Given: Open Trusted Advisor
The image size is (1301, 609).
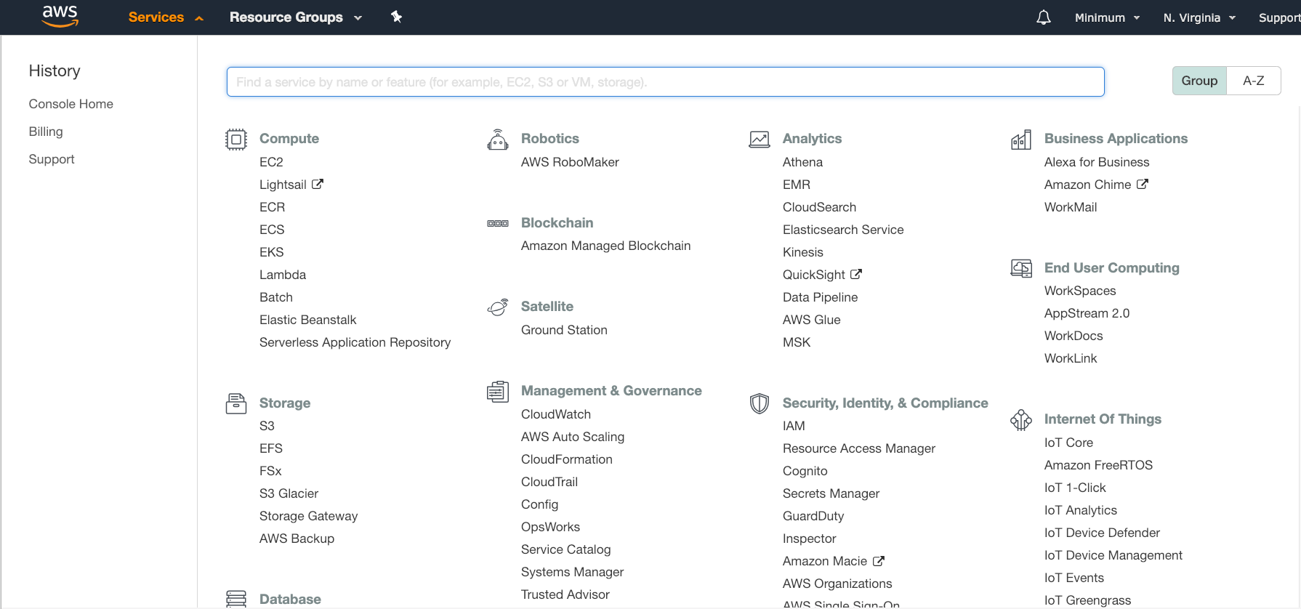Looking at the screenshot, I should pyautogui.click(x=565, y=594).
